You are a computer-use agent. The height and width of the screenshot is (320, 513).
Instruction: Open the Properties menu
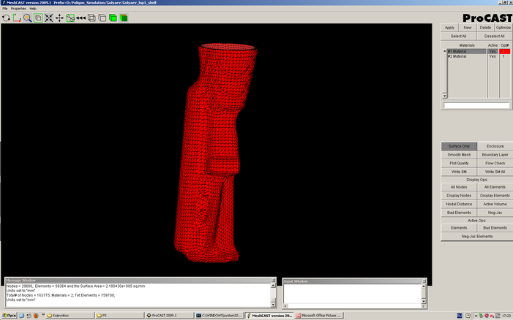[x=18, y=9]
